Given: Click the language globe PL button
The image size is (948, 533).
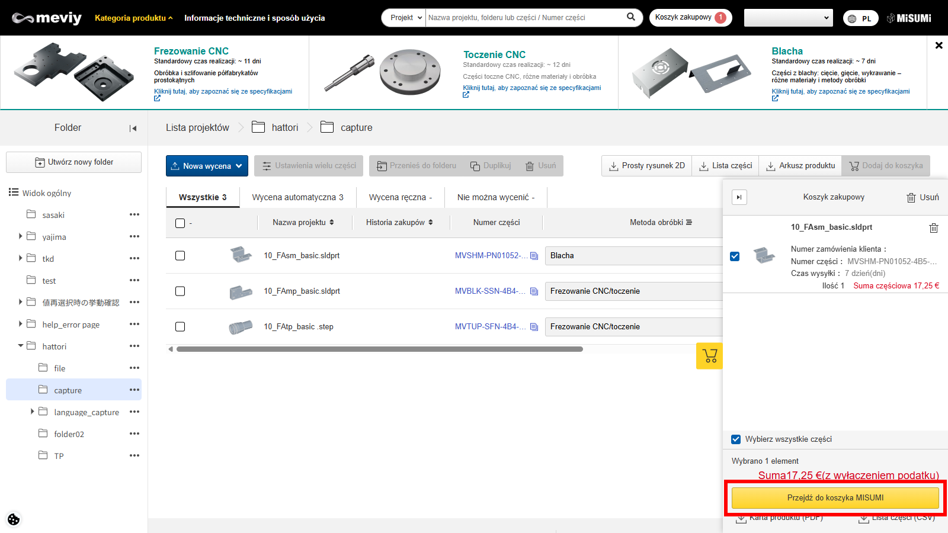Looking at the screenshot, I should 860,18.
